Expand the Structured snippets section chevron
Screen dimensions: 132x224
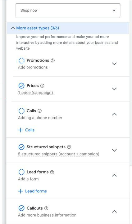pos(114,150)
